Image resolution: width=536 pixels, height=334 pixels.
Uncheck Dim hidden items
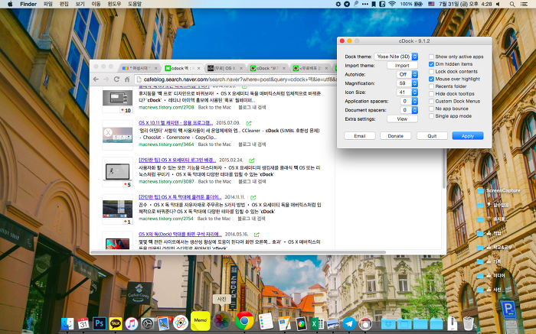click(432, 64)
